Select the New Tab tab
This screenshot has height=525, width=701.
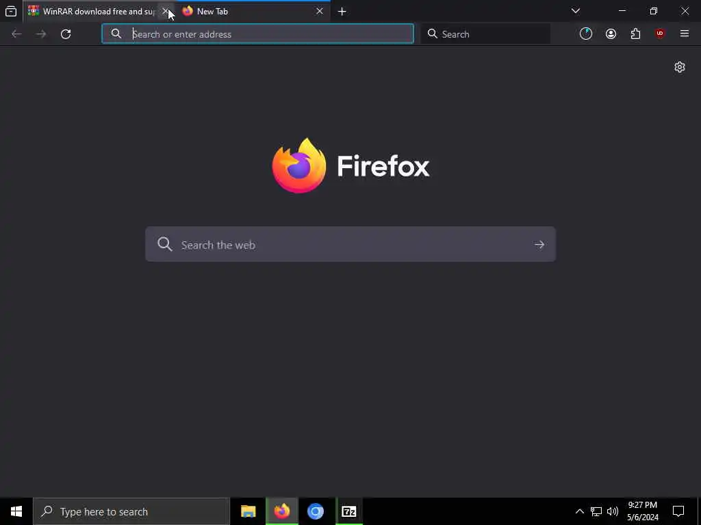tap(253, 11)
